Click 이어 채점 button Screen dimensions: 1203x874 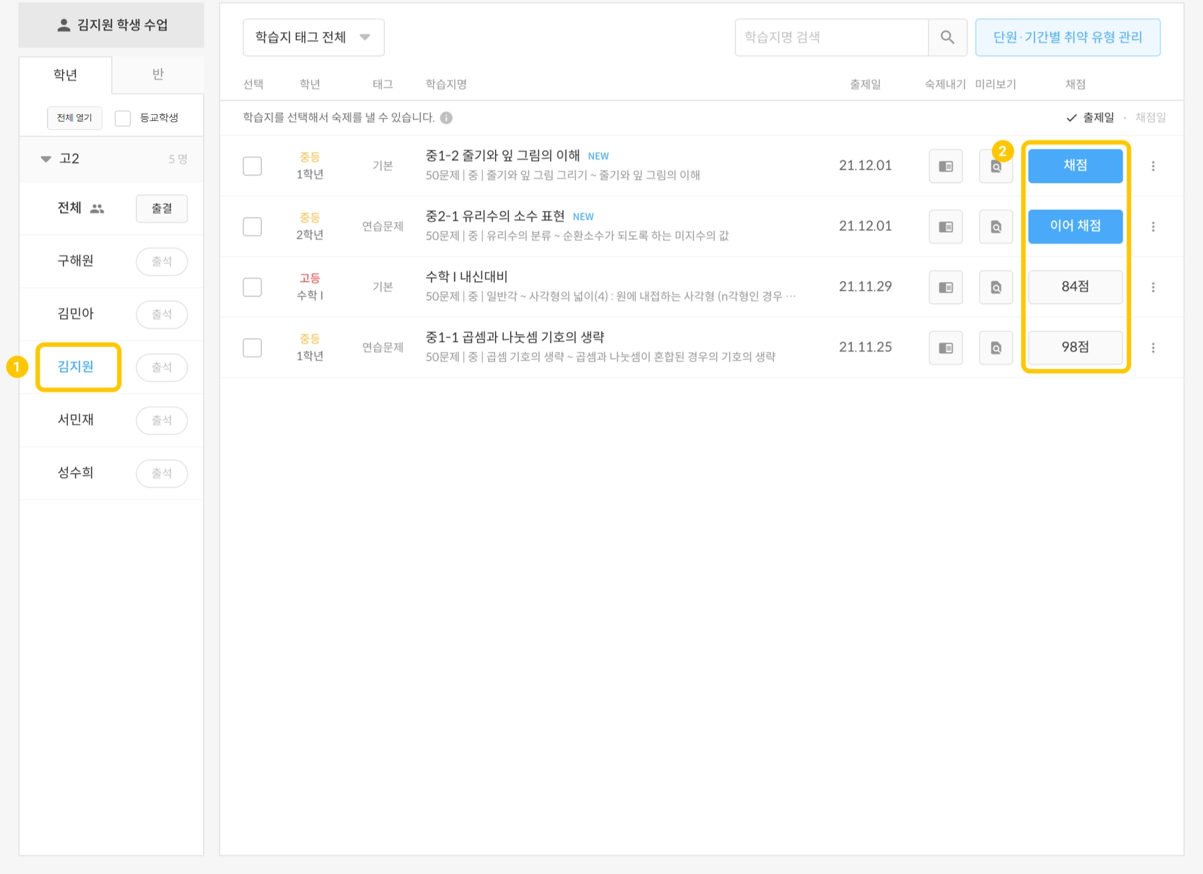pos(1075,226)
